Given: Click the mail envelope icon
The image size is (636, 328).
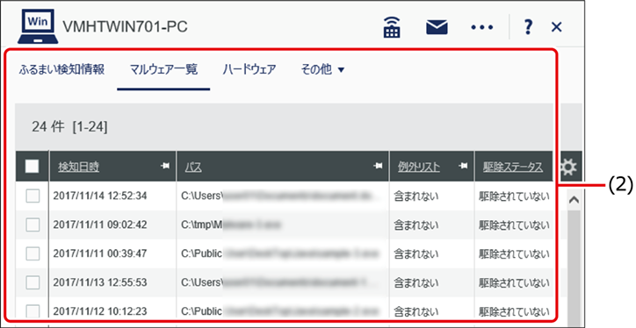Looking at the screenshot, I should point(437,27).
